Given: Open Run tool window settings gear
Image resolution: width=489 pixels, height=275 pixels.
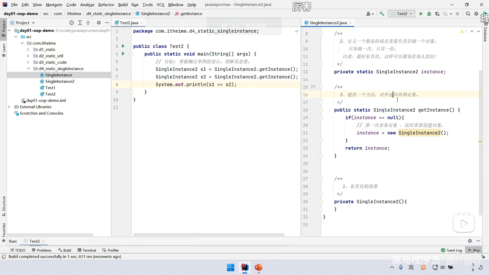Looking at the screenshot, I should pyautogui.click(x=470, y=241).
